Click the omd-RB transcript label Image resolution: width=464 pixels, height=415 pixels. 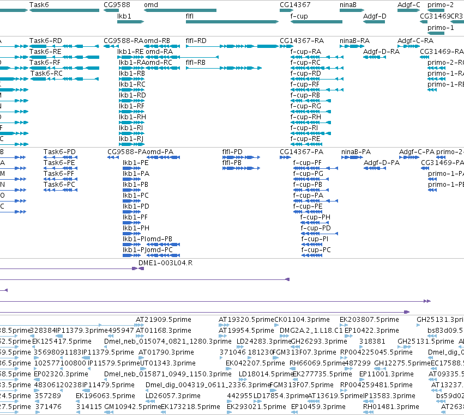pyautogui.click(x=157, y=41)
